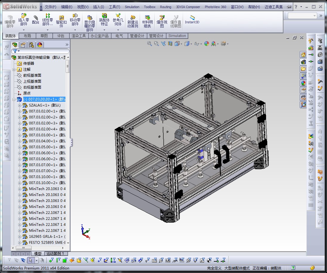Switch to 运动算例 1 bottom tab
Screen dimensions: 327x273
pyautogui.click(x=56, y=254)
